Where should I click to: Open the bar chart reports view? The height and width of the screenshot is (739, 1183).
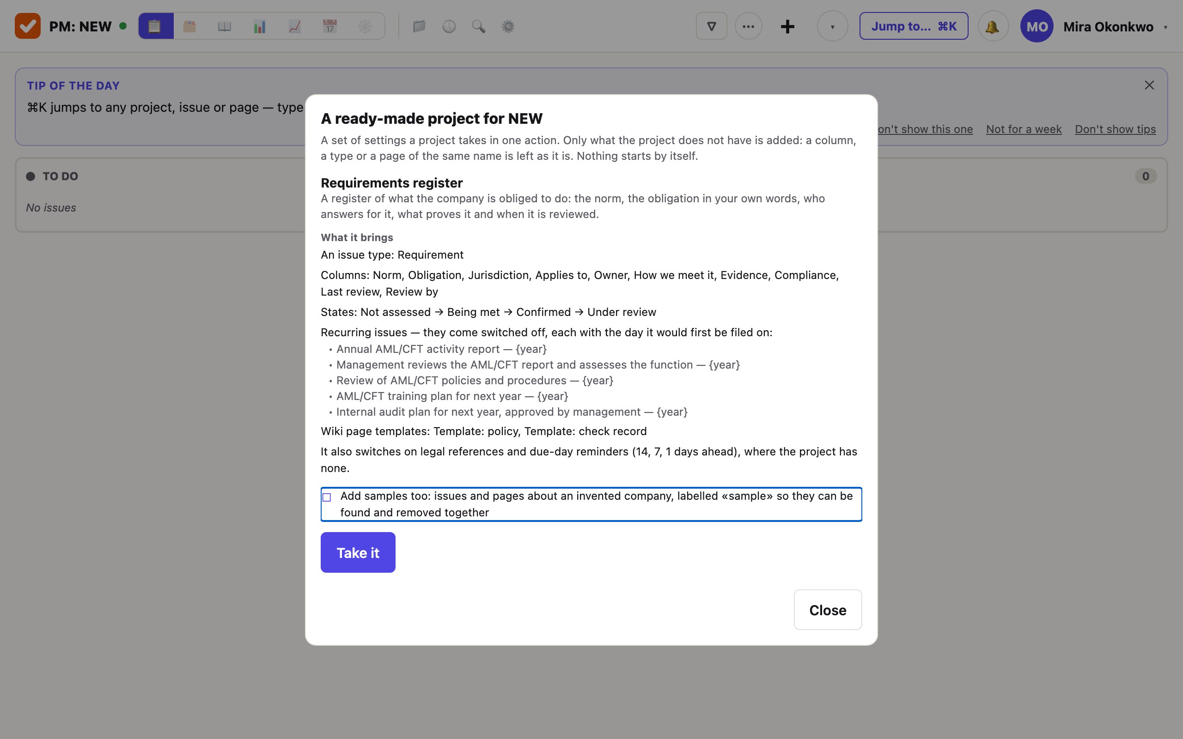(260, 26)
